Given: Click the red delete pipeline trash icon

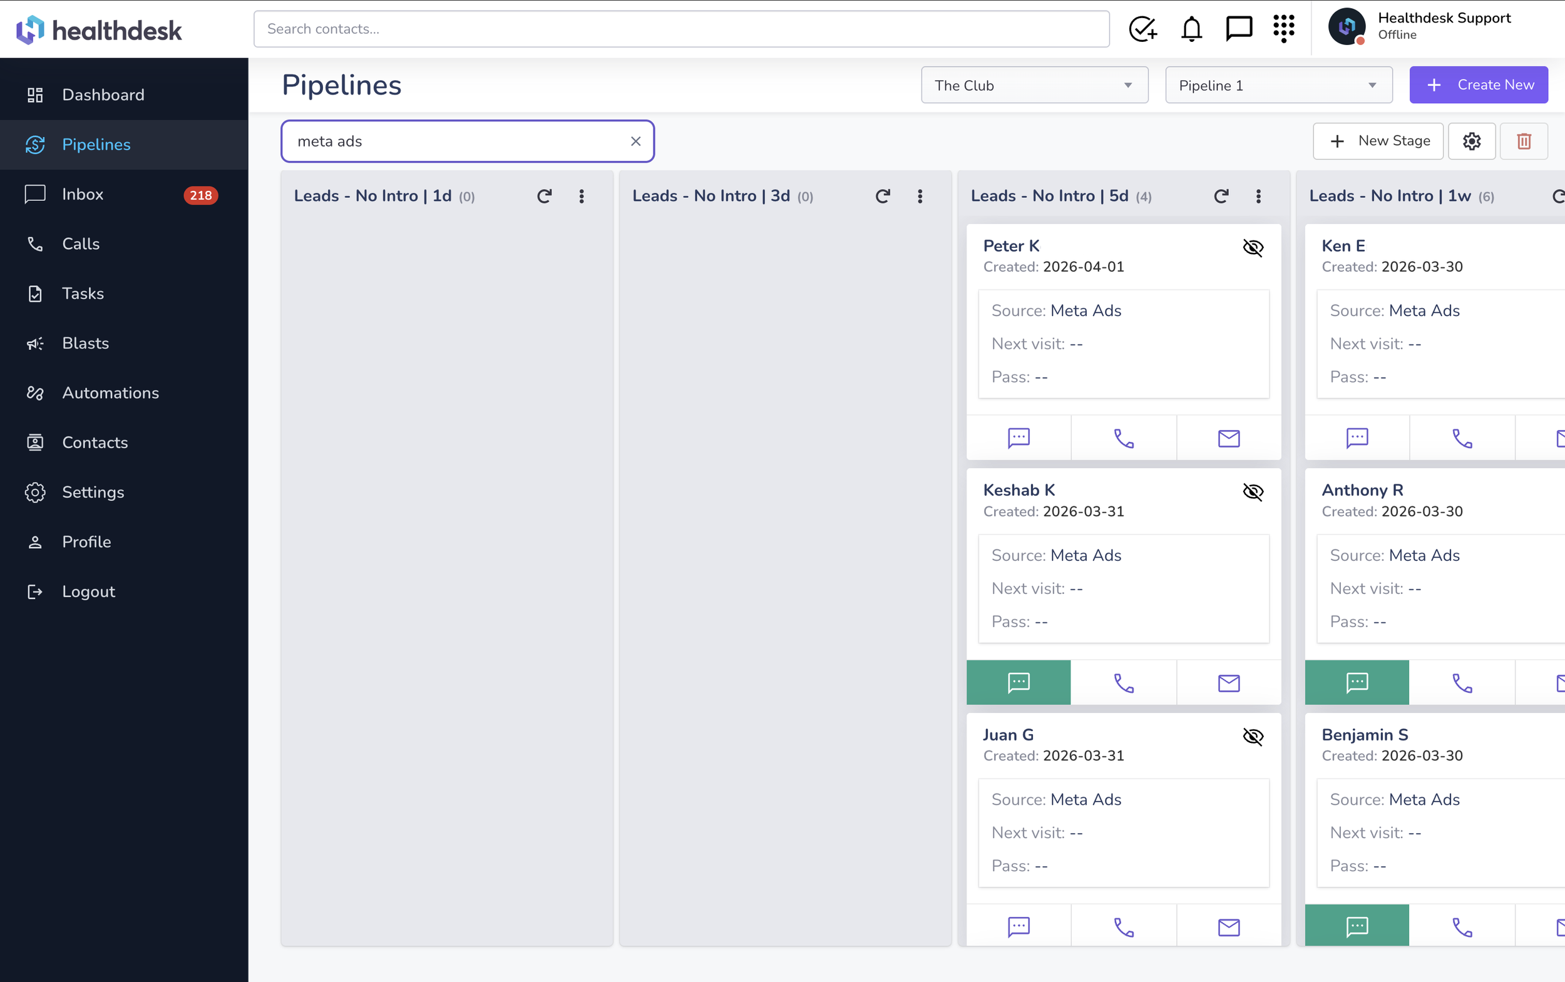Looking at the screenshot, I should click(1524, 141).
